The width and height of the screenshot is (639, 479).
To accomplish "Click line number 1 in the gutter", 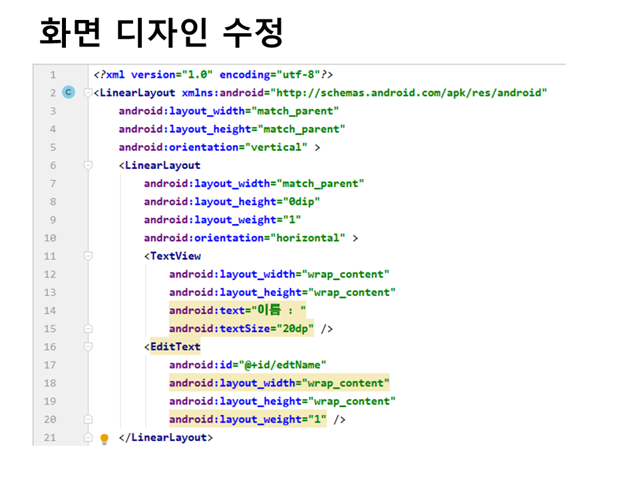I will coord(53,75).
